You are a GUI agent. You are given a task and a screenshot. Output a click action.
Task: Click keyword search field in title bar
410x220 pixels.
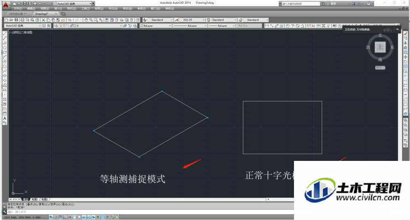point(301,4)
